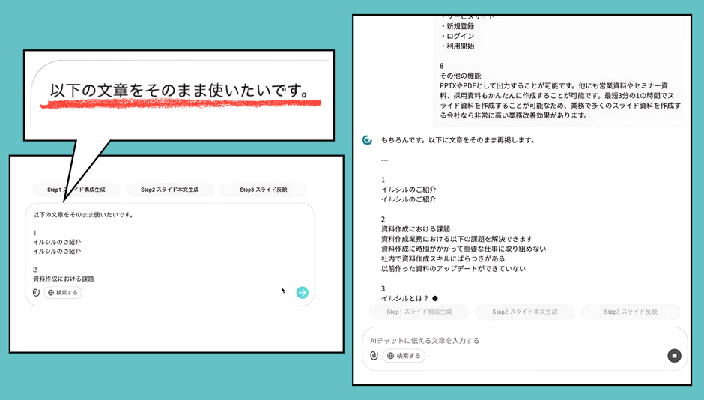Toggle 検索する globe button in right chat panel
Screen dimensions: 704x400
(x=404, y=356)
